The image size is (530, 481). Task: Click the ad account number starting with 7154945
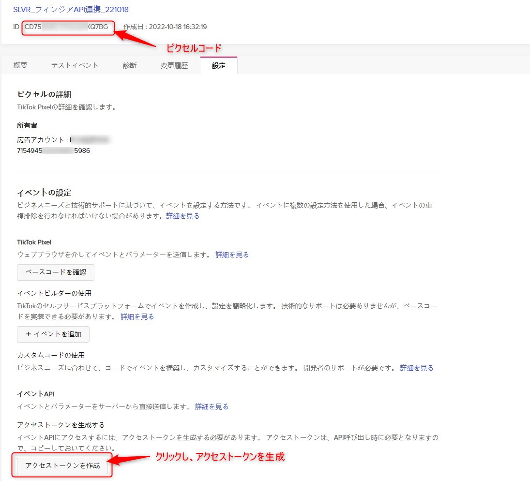click(x=53, y=150)
